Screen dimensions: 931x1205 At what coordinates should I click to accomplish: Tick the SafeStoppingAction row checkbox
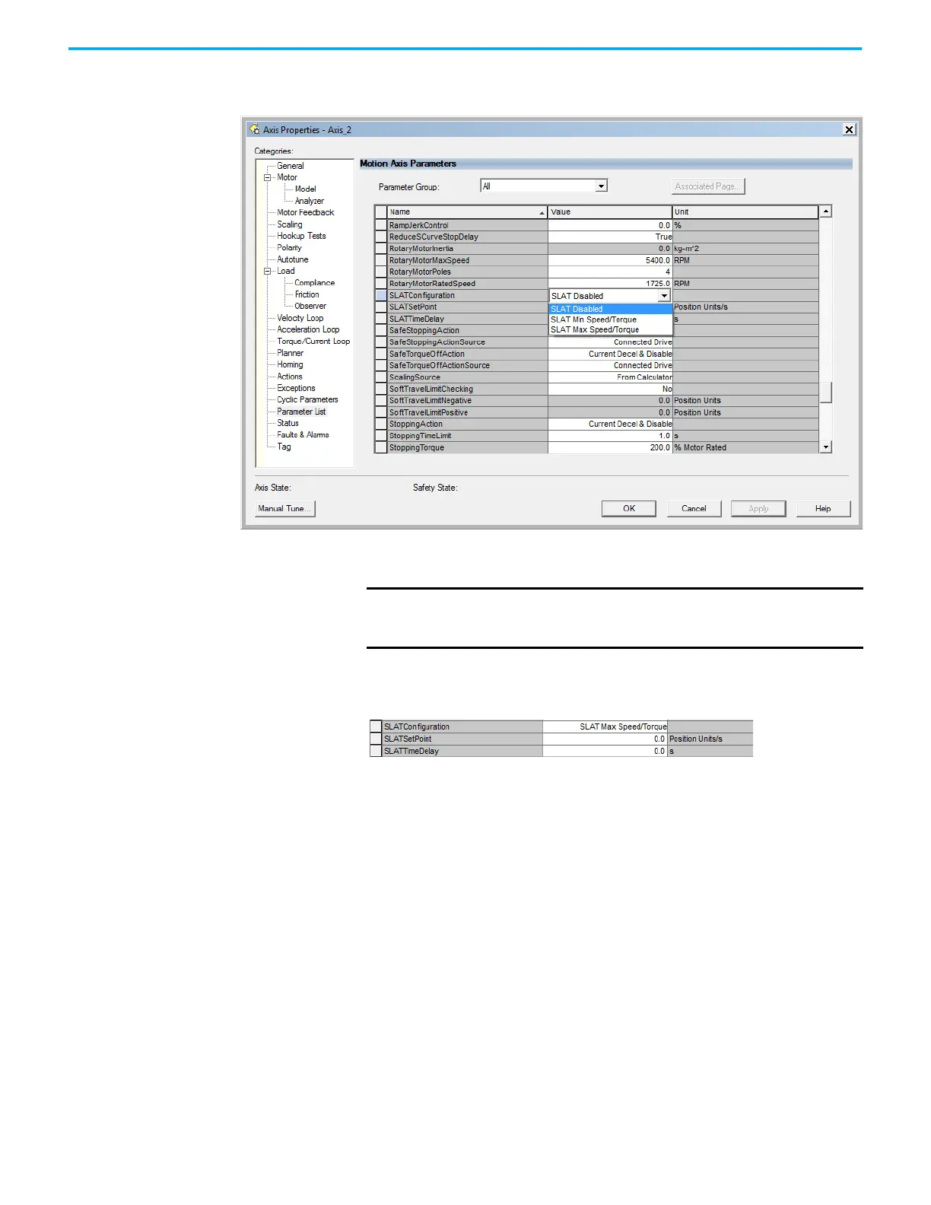click(x=381, y=330)
